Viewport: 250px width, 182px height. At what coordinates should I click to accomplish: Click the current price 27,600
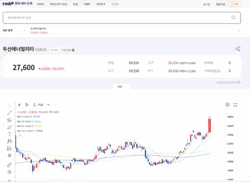(x=24, y=68)
